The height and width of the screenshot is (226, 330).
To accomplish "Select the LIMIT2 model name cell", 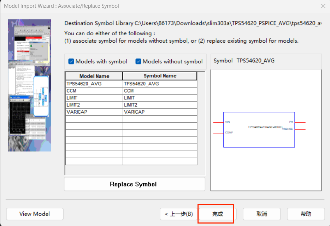I will [94, 105].
